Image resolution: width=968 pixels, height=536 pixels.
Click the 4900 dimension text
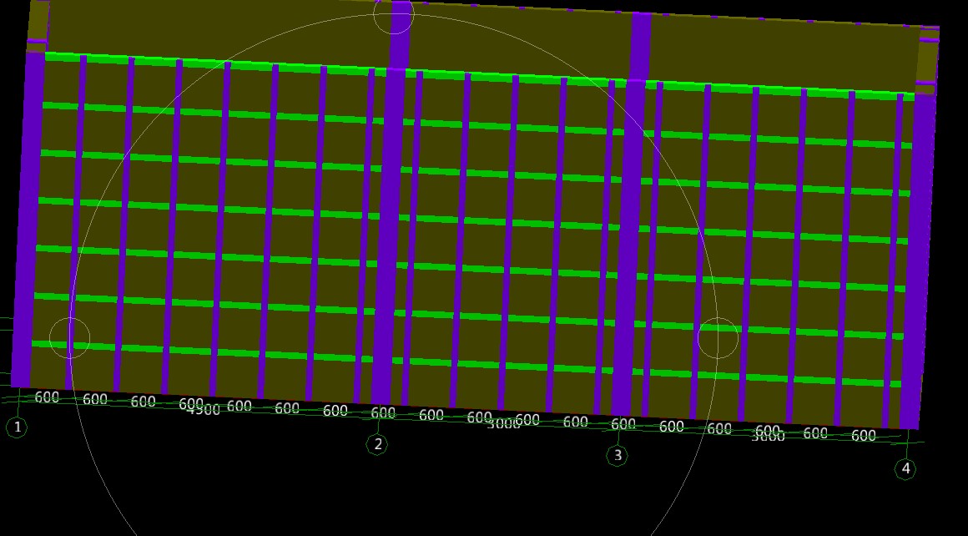(204, 409)
